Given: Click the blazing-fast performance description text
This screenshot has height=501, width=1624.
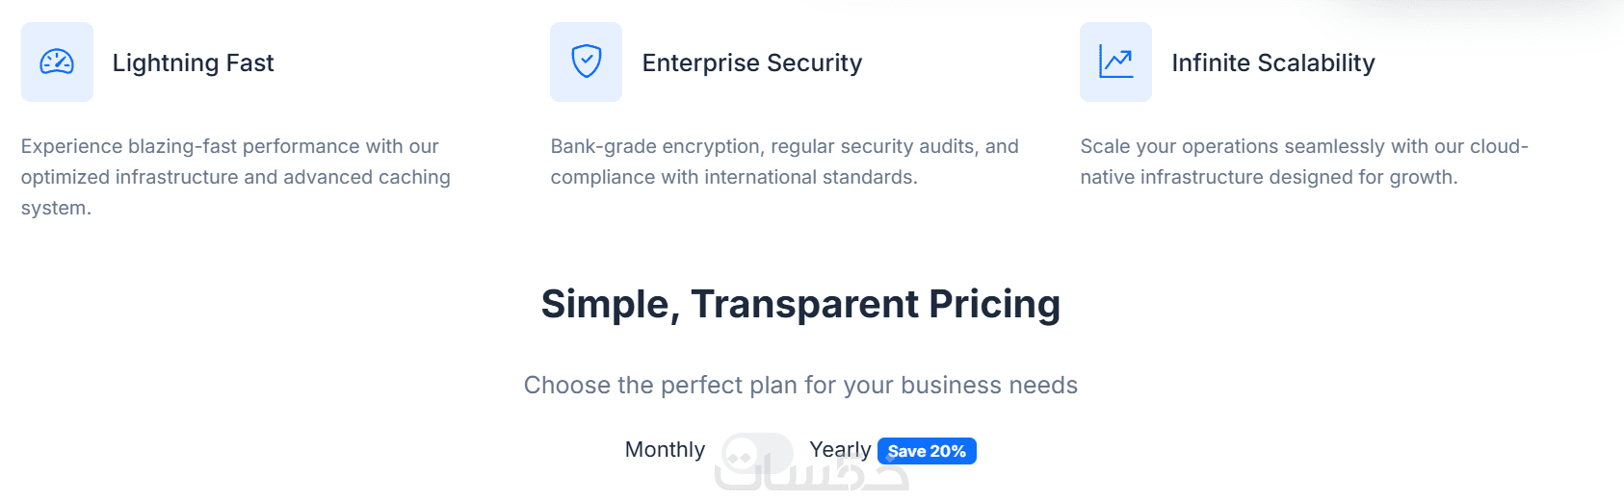Looking at the screenshot, I should (229, 147).
